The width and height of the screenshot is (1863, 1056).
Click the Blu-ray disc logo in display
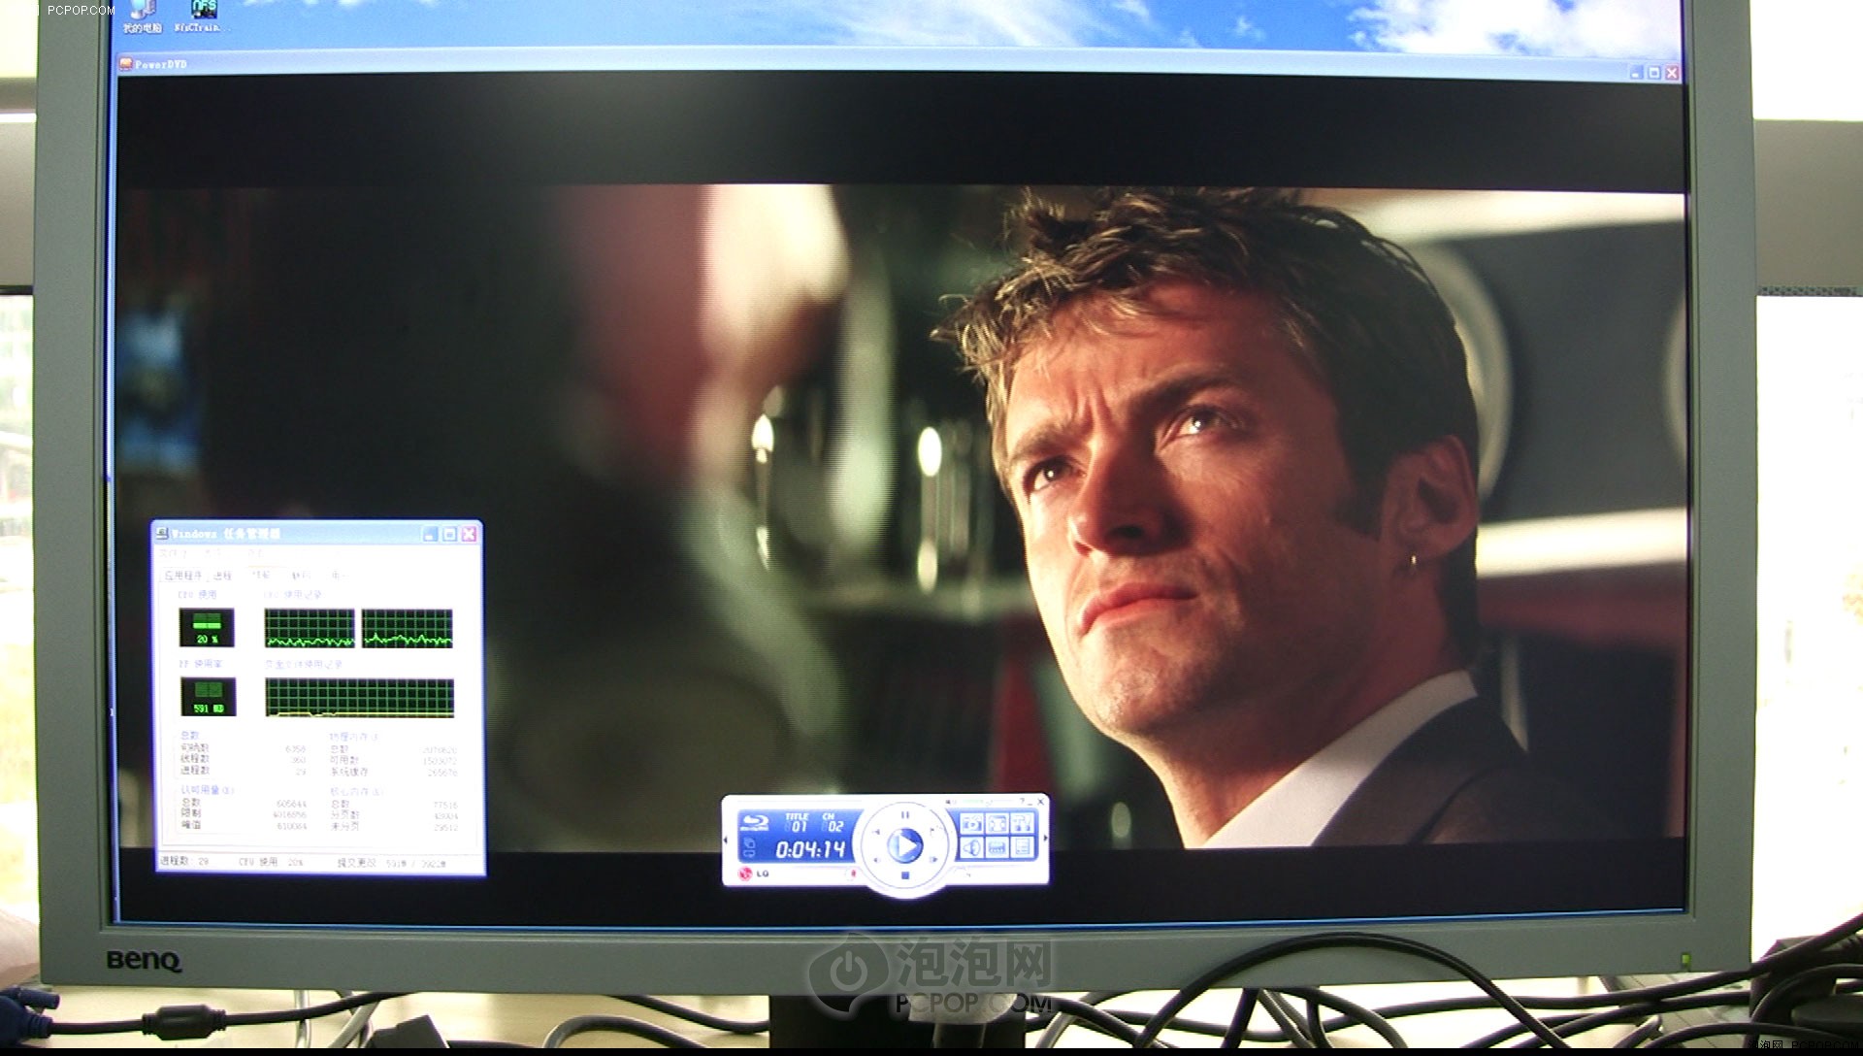click(755, 823)
